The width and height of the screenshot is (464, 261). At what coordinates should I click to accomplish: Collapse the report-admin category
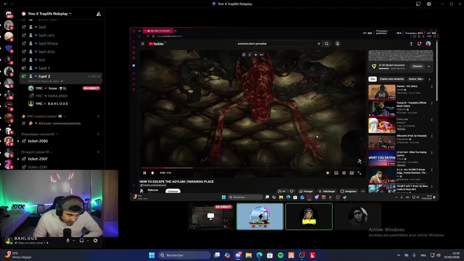point(37,152)
